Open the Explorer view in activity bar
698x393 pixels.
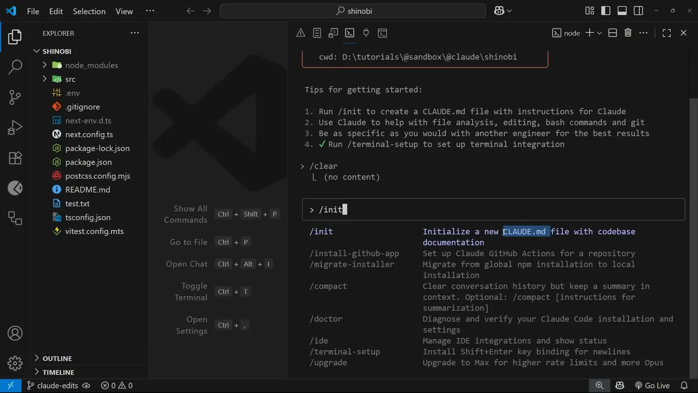point(15,37)
